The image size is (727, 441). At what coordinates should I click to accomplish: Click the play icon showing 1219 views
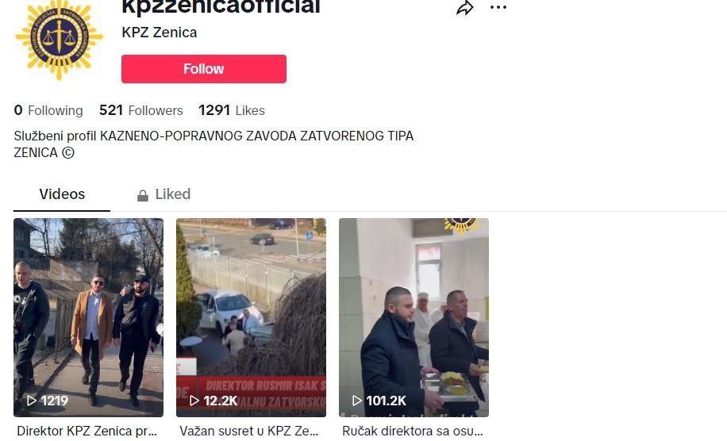click(32, 401)
